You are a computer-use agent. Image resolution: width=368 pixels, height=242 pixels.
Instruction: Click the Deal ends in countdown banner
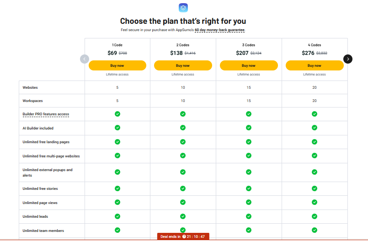point(183,237)
